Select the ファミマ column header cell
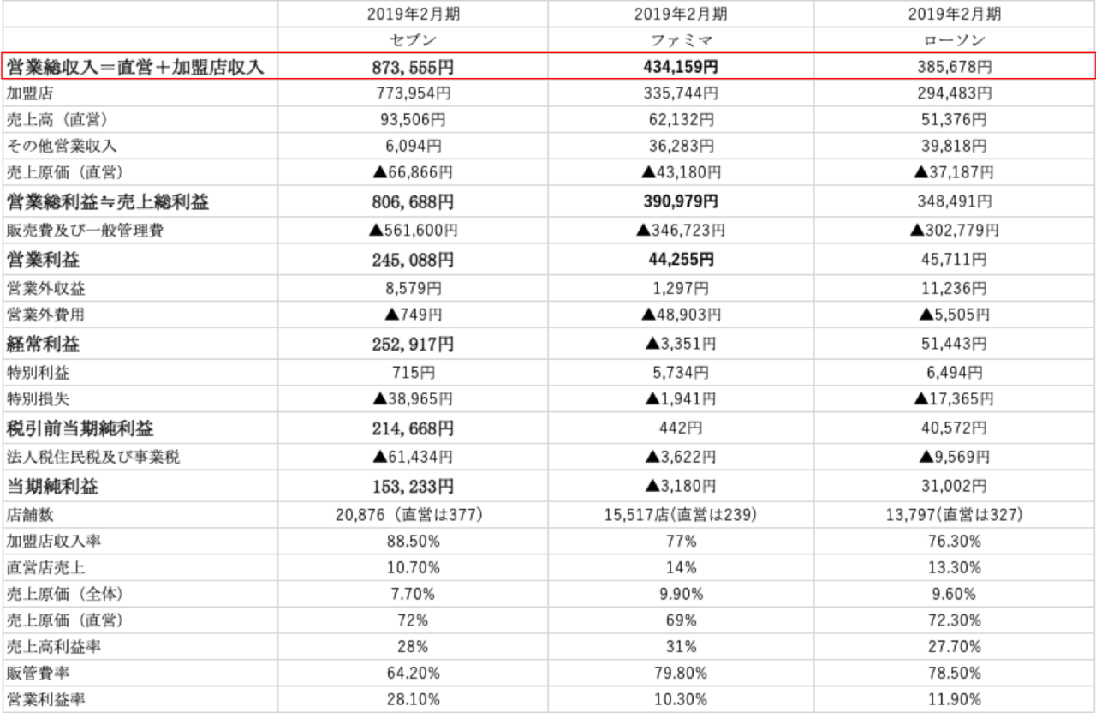This screenshot has width=1096, height=713. tap(681, 40)
